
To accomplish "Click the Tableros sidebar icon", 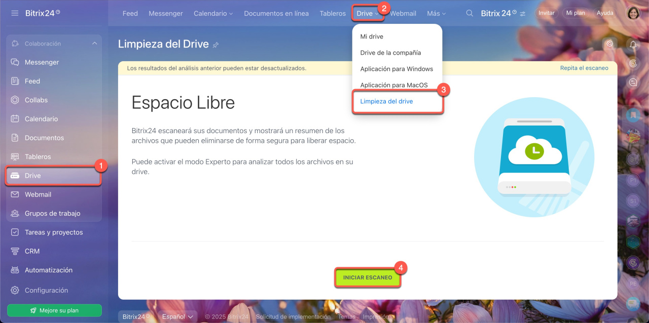I will click(15, 156).
